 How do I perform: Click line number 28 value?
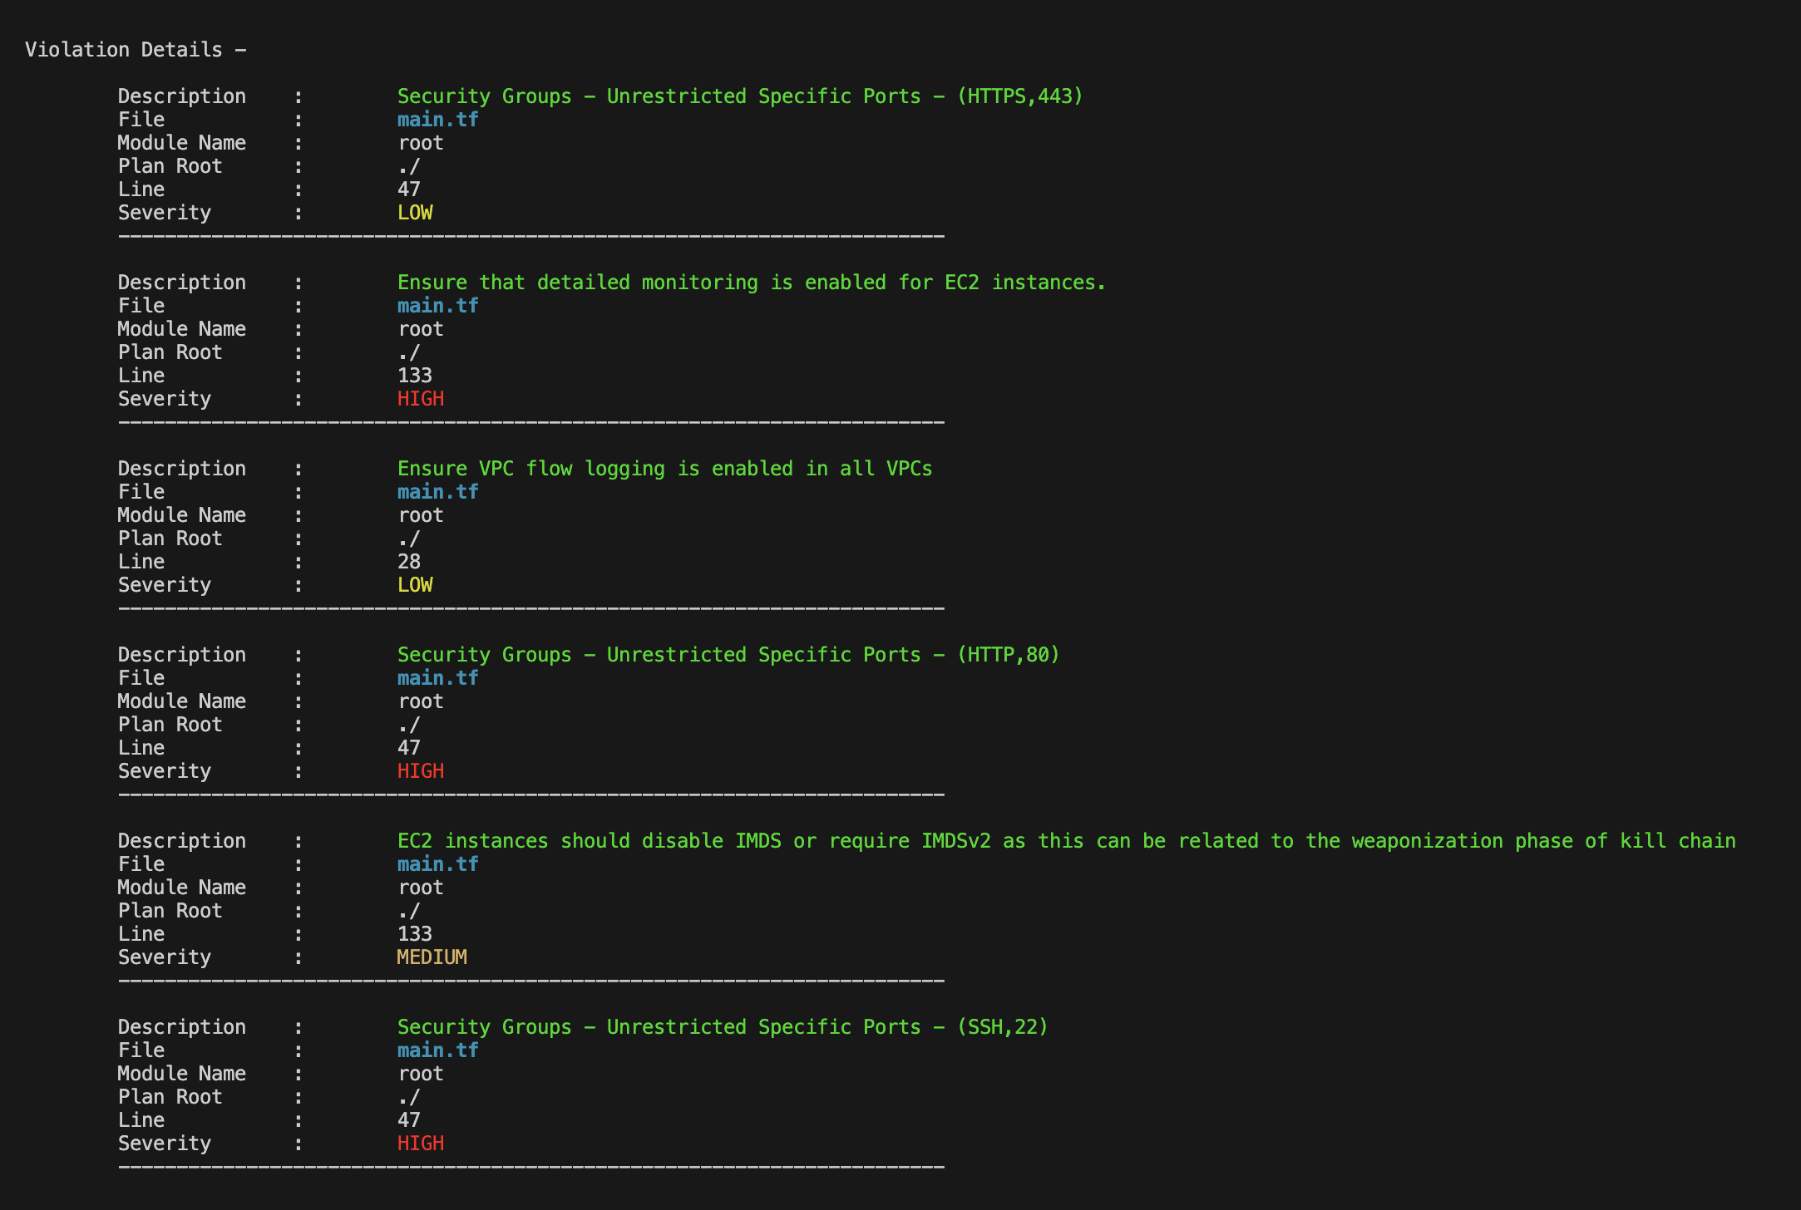point(408,562)
